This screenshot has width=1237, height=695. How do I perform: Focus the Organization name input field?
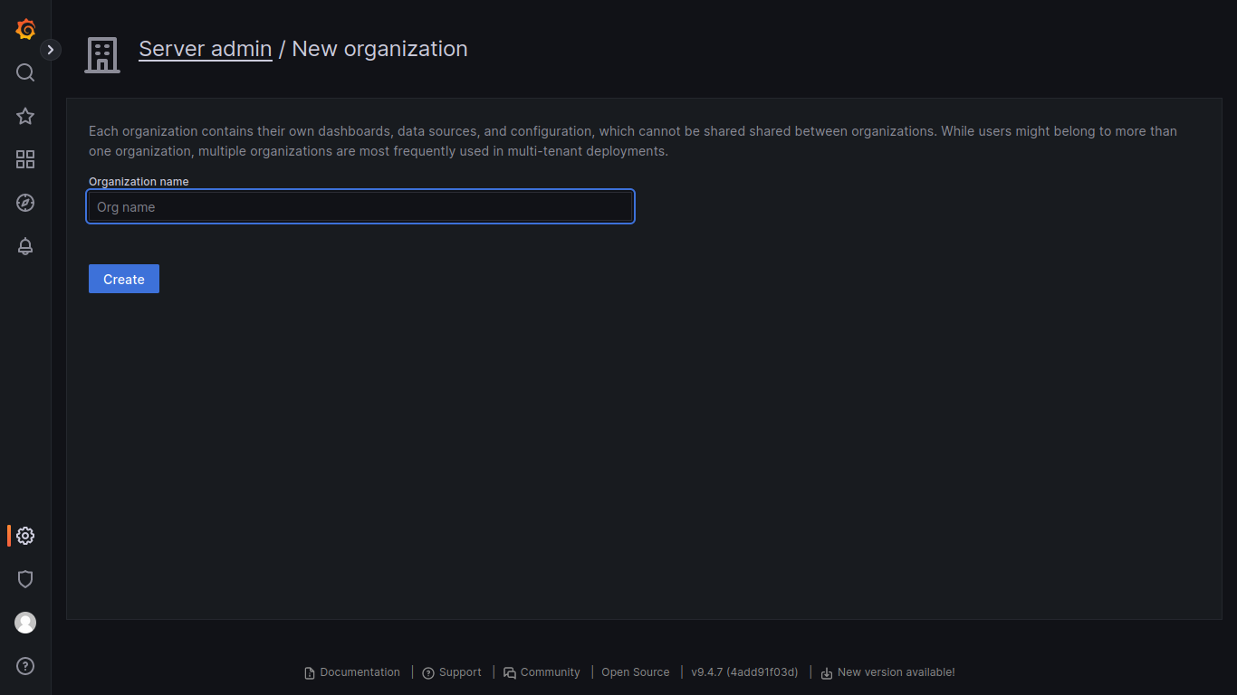pos(360,207)
